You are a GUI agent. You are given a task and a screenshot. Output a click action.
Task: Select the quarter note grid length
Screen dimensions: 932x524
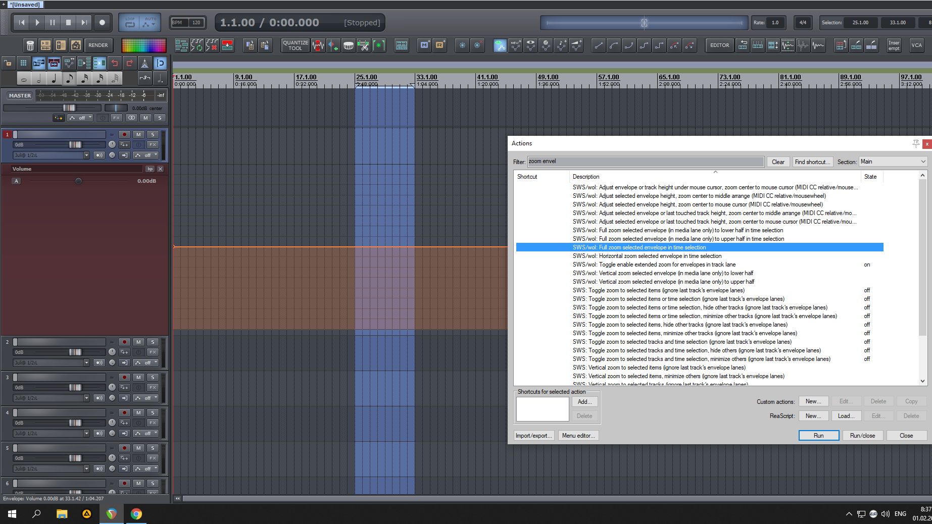click(54, 79)
